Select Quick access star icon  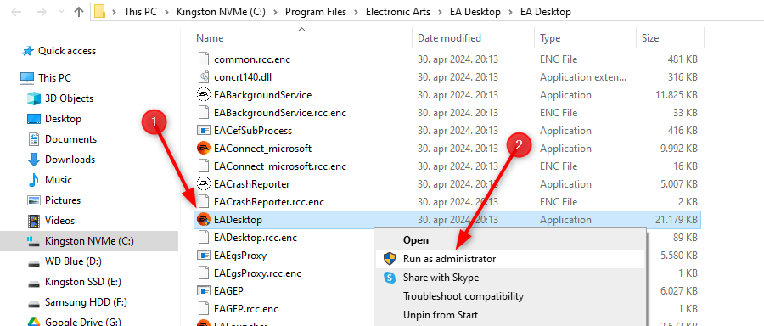pyautogui.click(x=29, y=51)
